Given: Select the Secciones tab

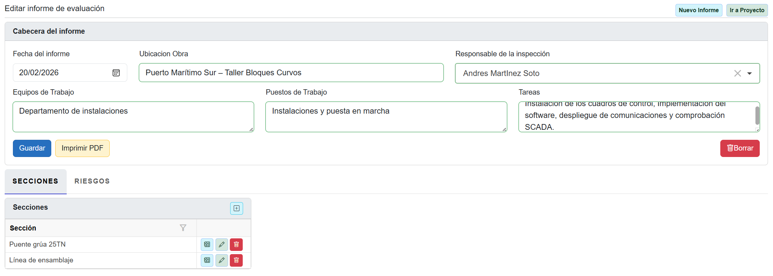Looking at the screenshot, I should (x=35, y=181).
